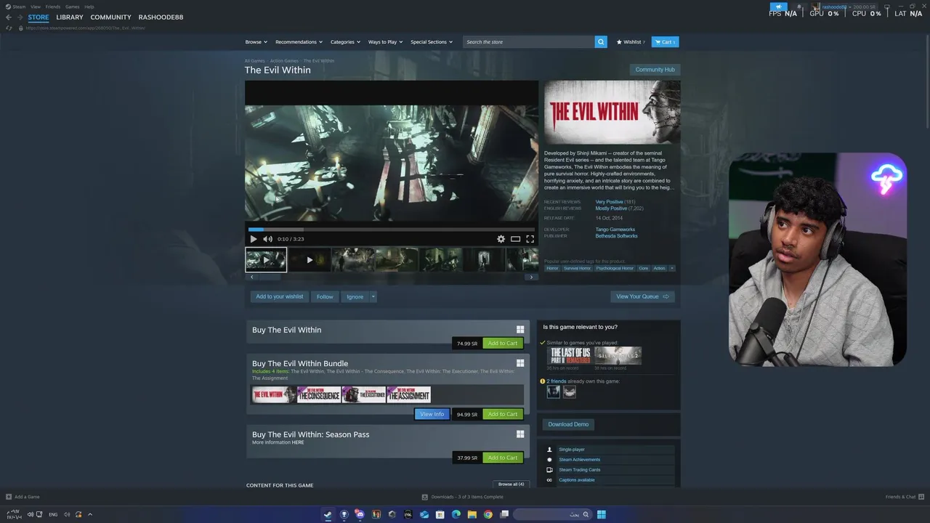Open dropdown arrow next to Ignore
Viewport: 930px width, 523px height.
373,296
